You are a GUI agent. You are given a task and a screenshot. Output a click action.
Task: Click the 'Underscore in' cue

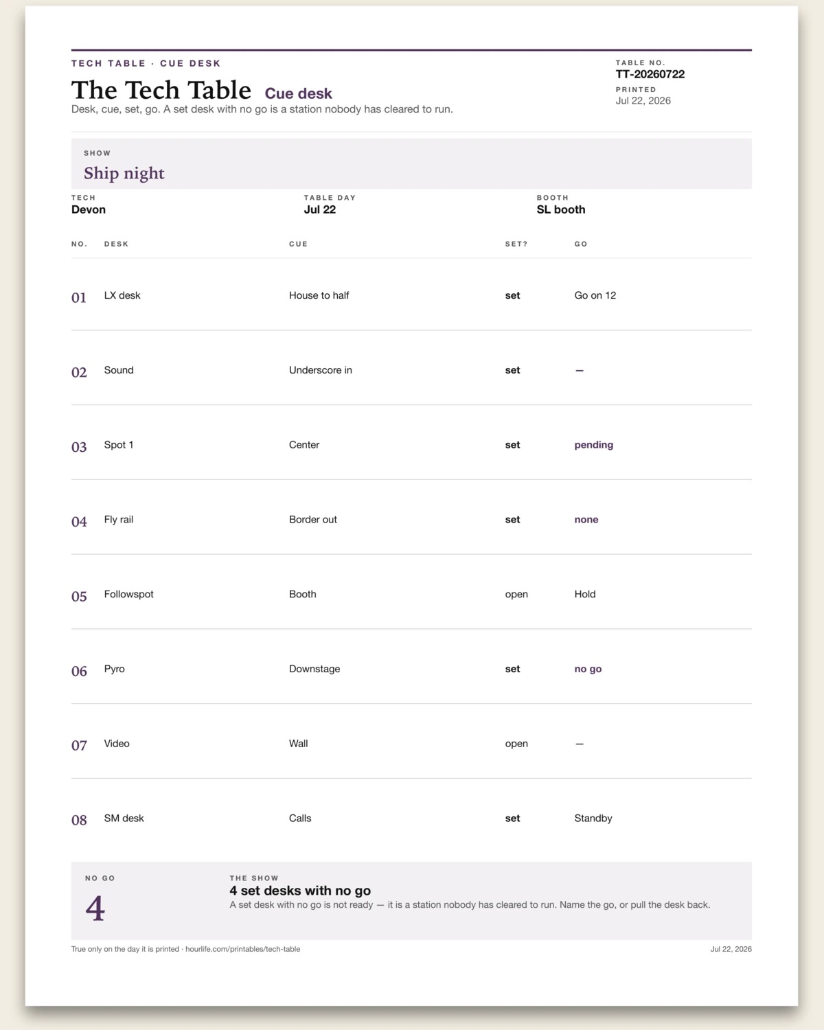tap(321, 370)
